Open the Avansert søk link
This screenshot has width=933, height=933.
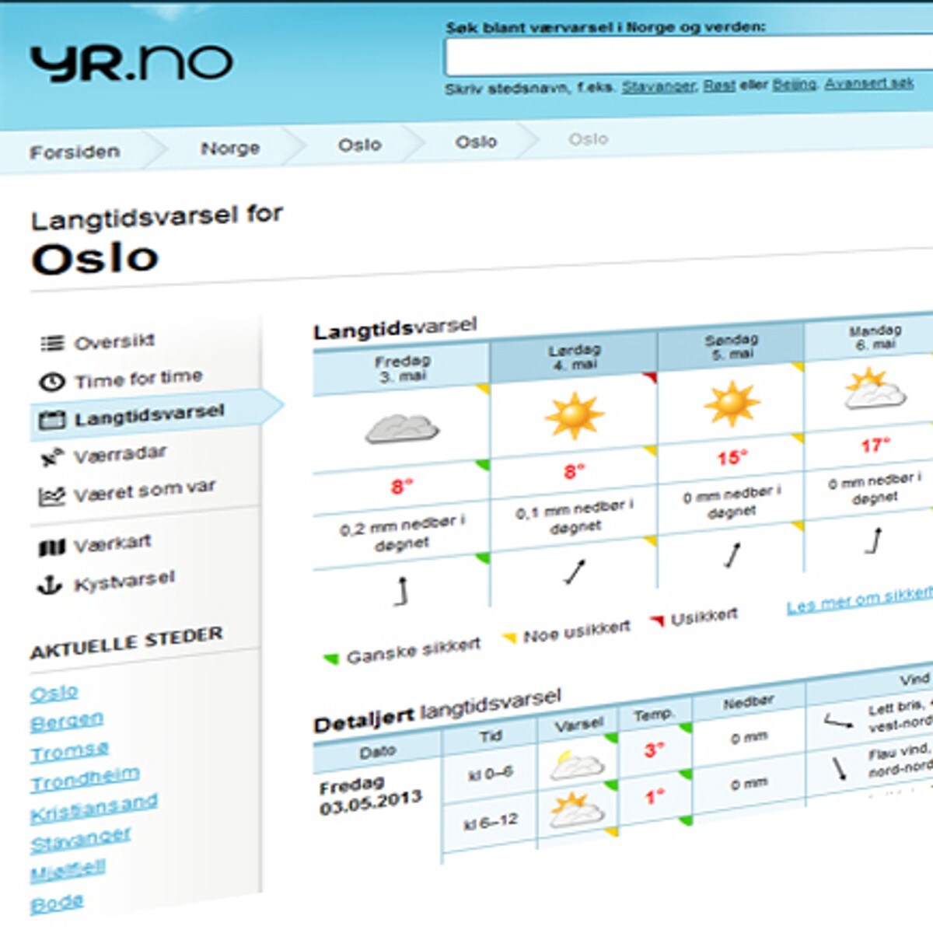tap(868, 83)
